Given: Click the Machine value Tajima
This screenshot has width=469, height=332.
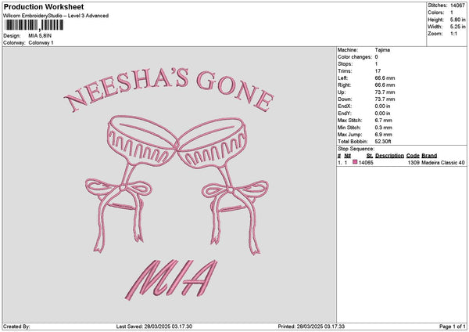Looking at the screenshot, I should click(x=382, y=50).
